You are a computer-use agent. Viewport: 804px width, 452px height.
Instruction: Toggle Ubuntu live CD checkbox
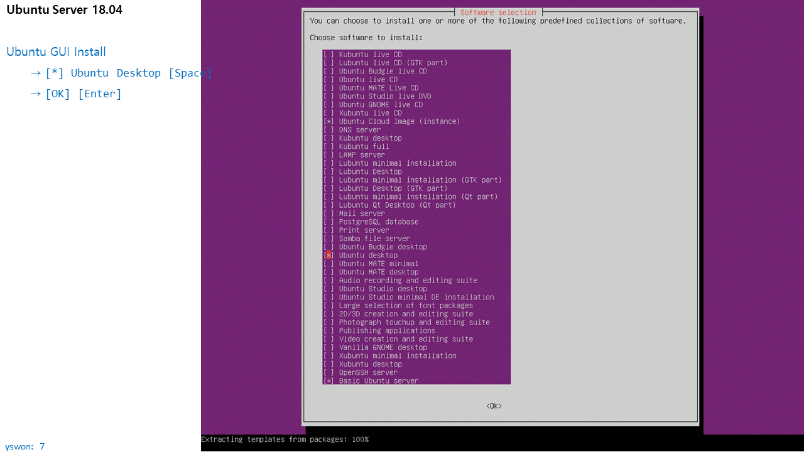(329, 80)
